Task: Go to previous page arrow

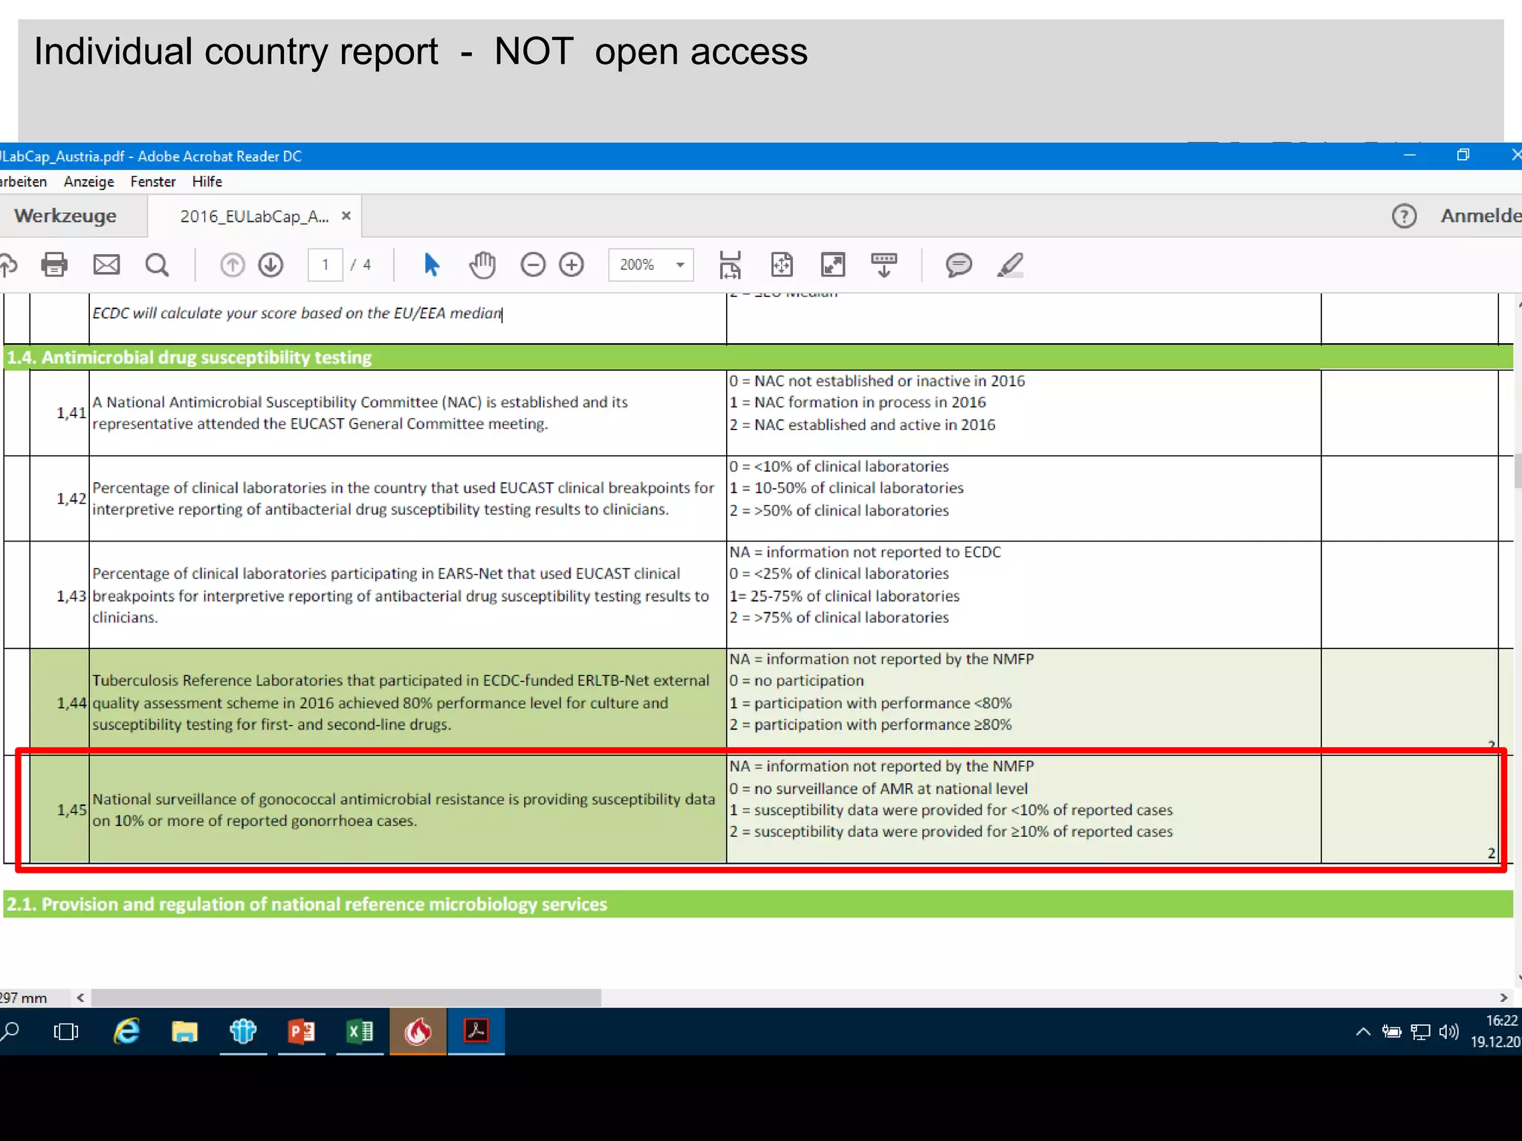Action: [x=232, y=264]
